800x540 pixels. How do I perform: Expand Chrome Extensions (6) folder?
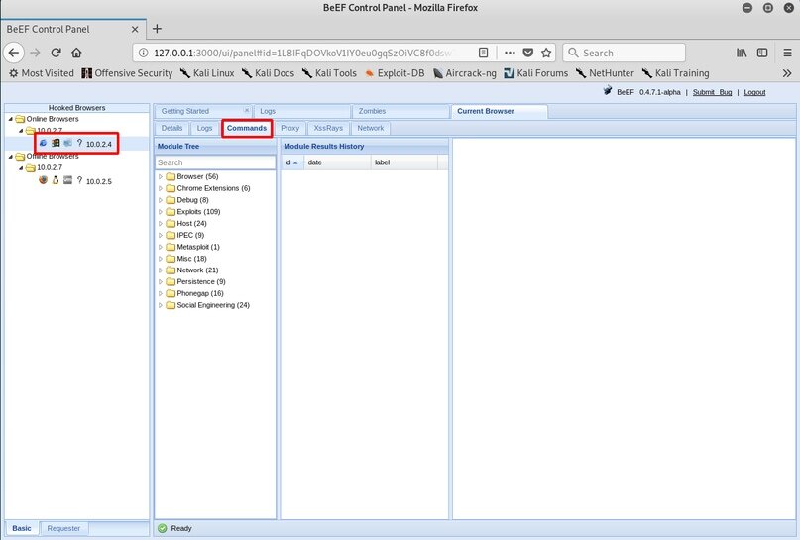click(161, 188)
